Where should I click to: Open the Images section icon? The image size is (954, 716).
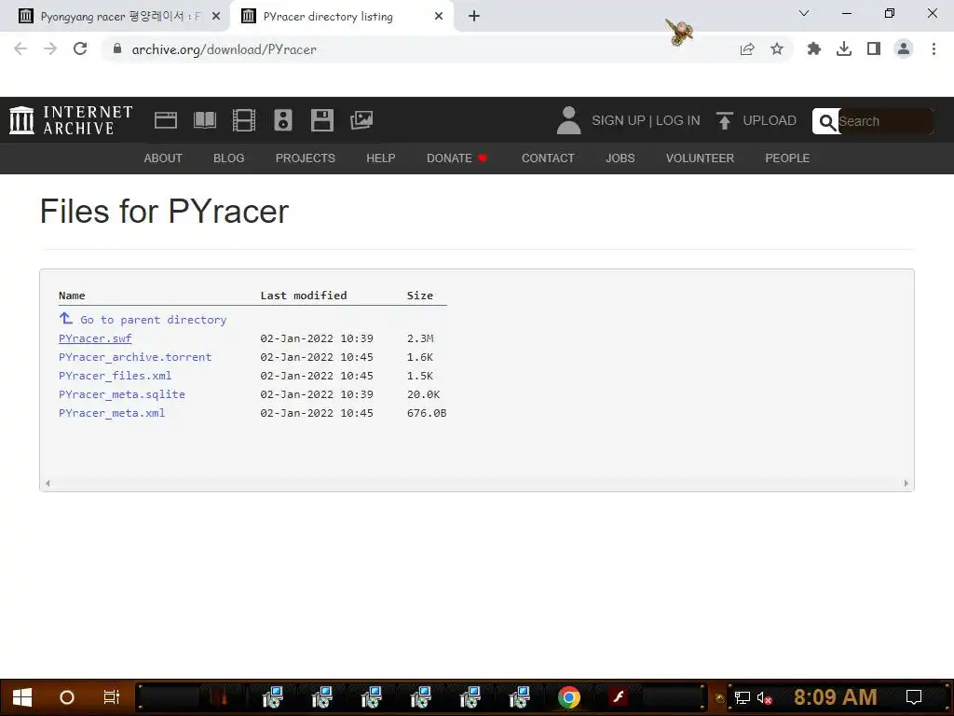click(x=361, y=120)
